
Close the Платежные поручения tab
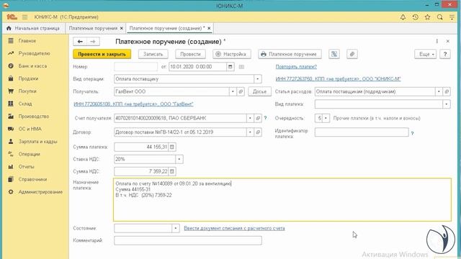pyautogui.click(x=122, y=29)
